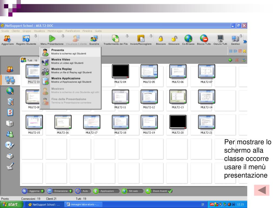Select the MULT2-07 student thumbnail
277x208 pixels.
coord(206,71)
